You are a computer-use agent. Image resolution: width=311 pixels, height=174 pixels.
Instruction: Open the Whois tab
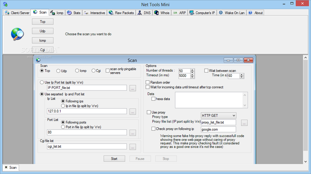click(162, 13)
